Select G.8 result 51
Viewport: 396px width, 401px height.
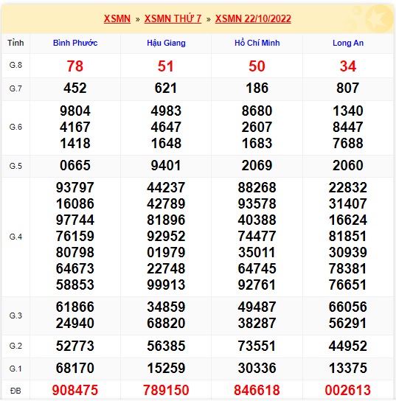point(166,66)
